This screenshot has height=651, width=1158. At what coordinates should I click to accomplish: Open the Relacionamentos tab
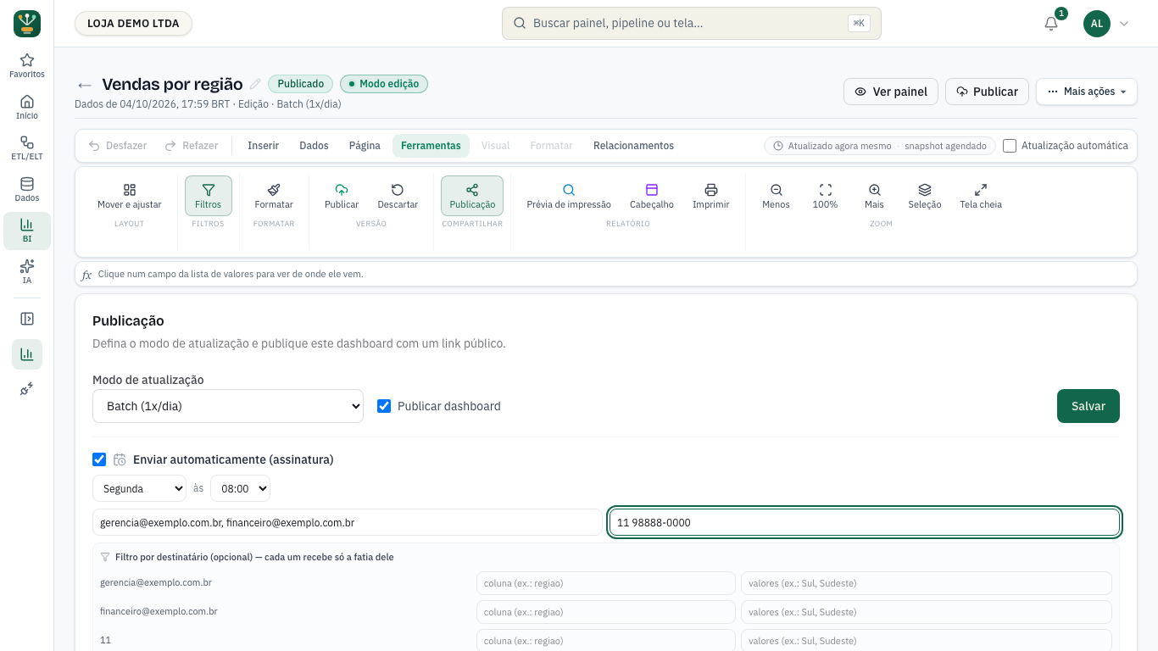pos(633,146)
